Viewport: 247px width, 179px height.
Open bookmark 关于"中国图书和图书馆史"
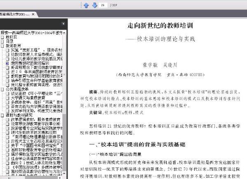click(x=37, y=146)
